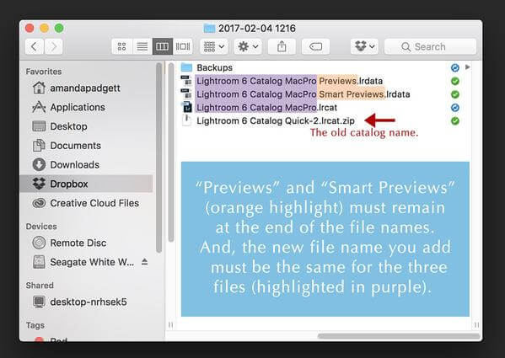Open amandapadgett home folder in sidebar
This screenshot has width=505, height=358.
coord(86,88)
